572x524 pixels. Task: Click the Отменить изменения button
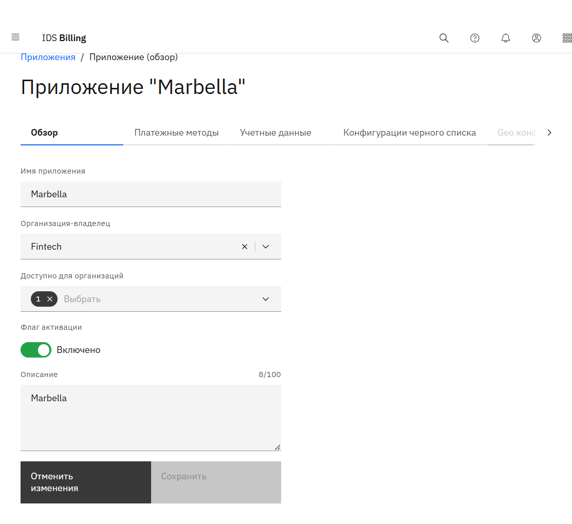point(85,482)
